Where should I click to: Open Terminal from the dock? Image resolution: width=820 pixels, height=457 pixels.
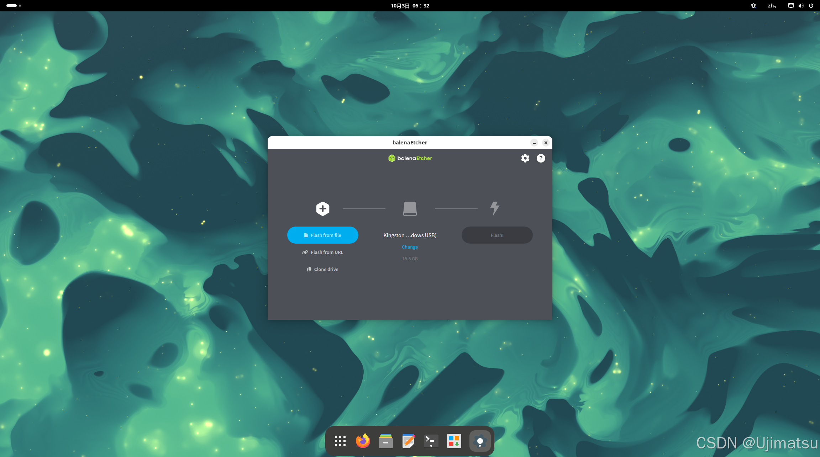point(431,441)
